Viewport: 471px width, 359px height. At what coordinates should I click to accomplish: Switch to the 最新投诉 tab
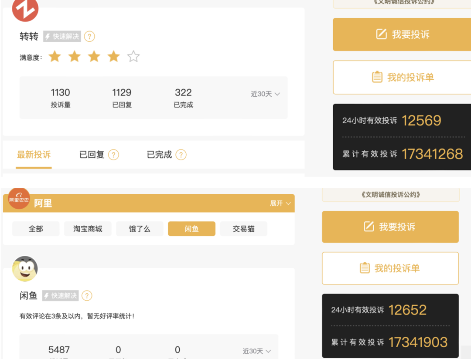click(x=34, y=155)
